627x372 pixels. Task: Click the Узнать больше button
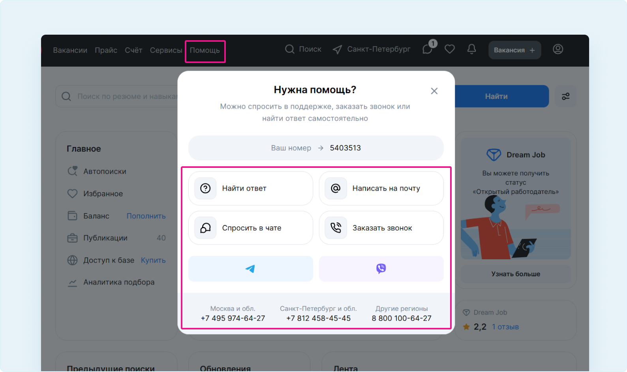(x=516, y=274)
